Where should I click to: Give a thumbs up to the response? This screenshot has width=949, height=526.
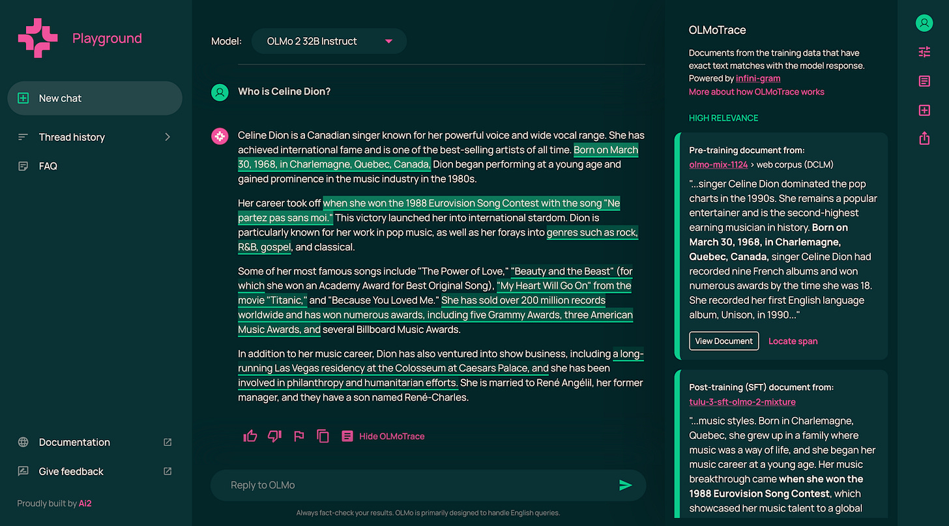(x=250, y=435)
